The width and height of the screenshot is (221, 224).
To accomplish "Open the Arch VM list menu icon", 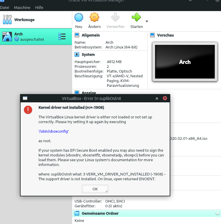I will [x=62, y=37].
